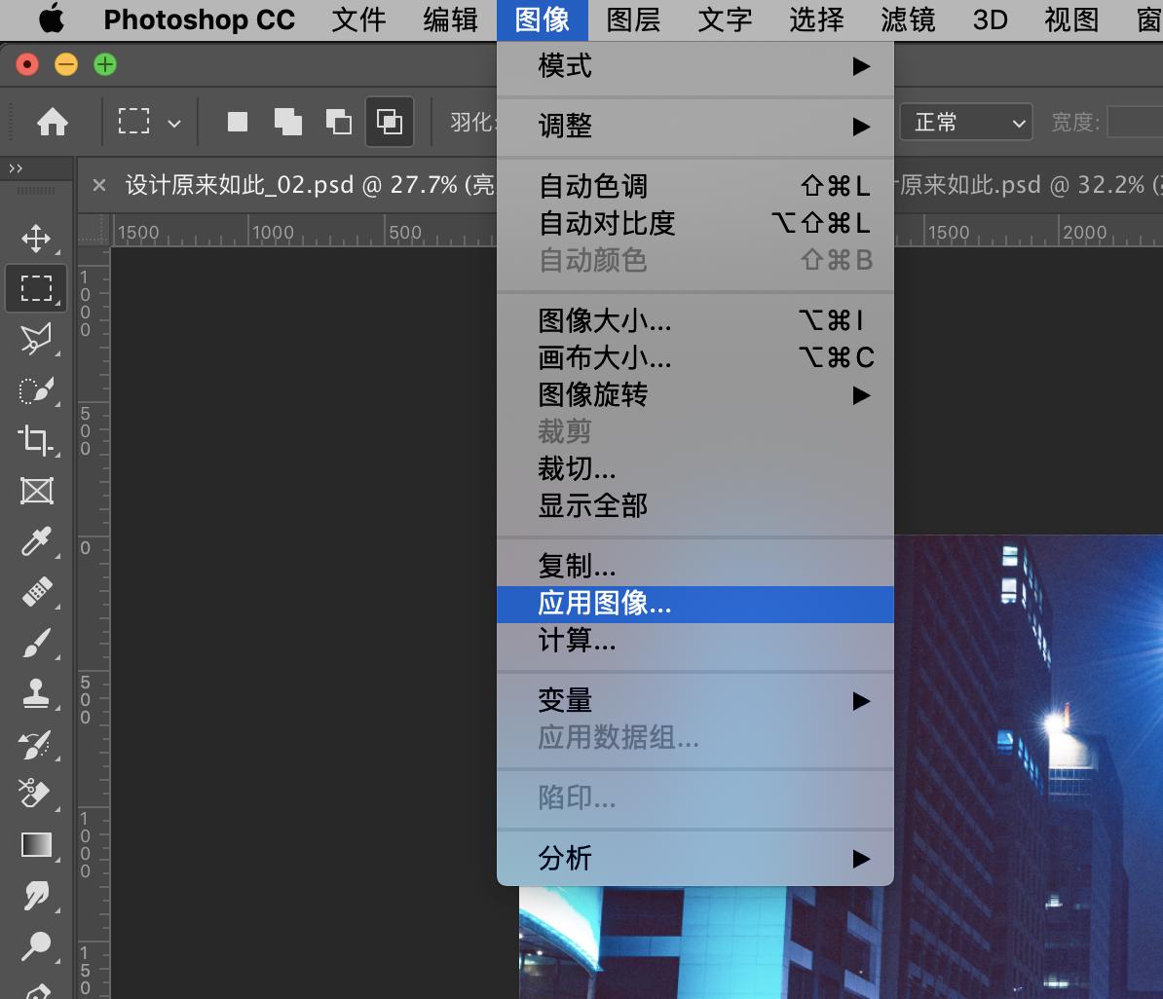This screenshot has height=999, width=1163.
Task: Enable Add to Selection mode
Action: [286, 122]
